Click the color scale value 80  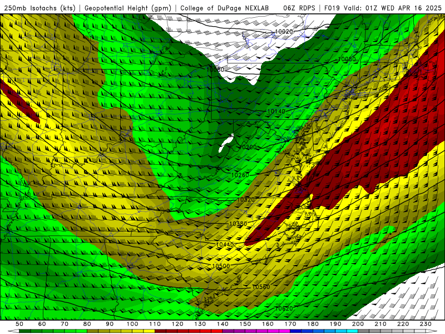(x=87, y=324)
